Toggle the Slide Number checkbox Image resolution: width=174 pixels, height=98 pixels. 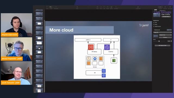(154, 26)
